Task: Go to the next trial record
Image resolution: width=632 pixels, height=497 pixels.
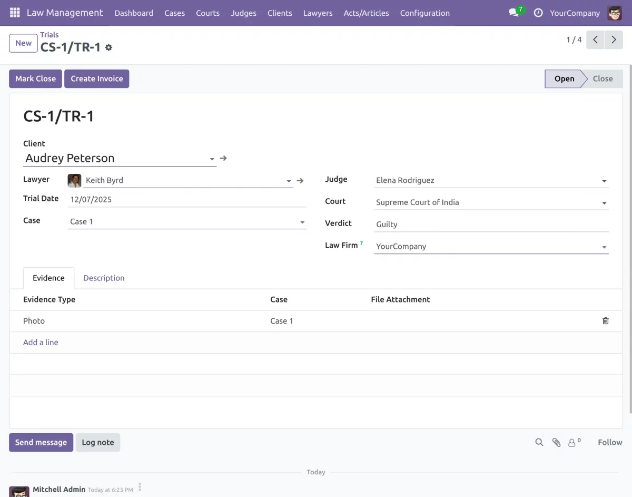Action: tap(614, 40)
